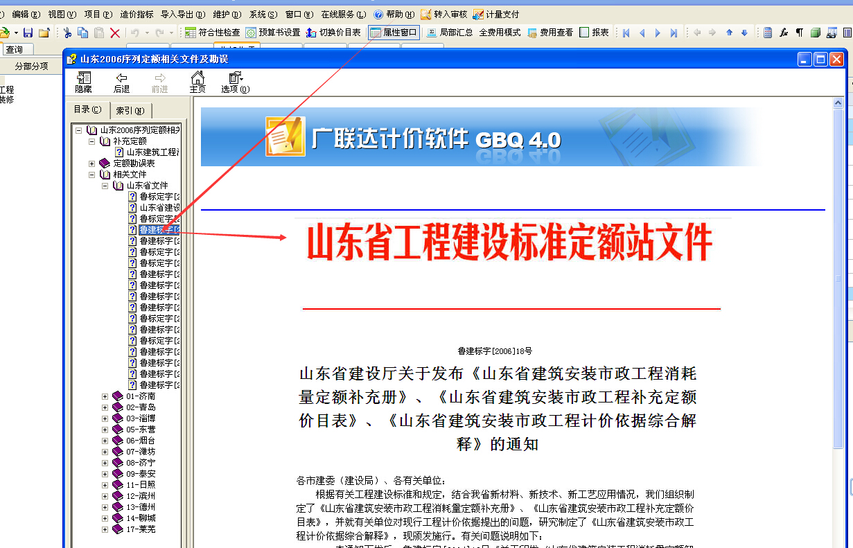Click the Cut scissors icon
This screenshot has height=548, width=853.
click(67, 33)
